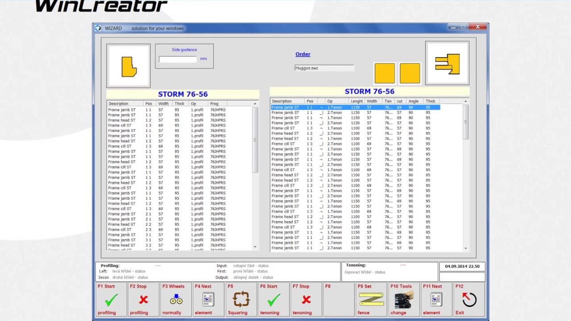Screen dimensions: 571x321
Task: Click F3 Wheels normally button
Action: coord(176,300)
